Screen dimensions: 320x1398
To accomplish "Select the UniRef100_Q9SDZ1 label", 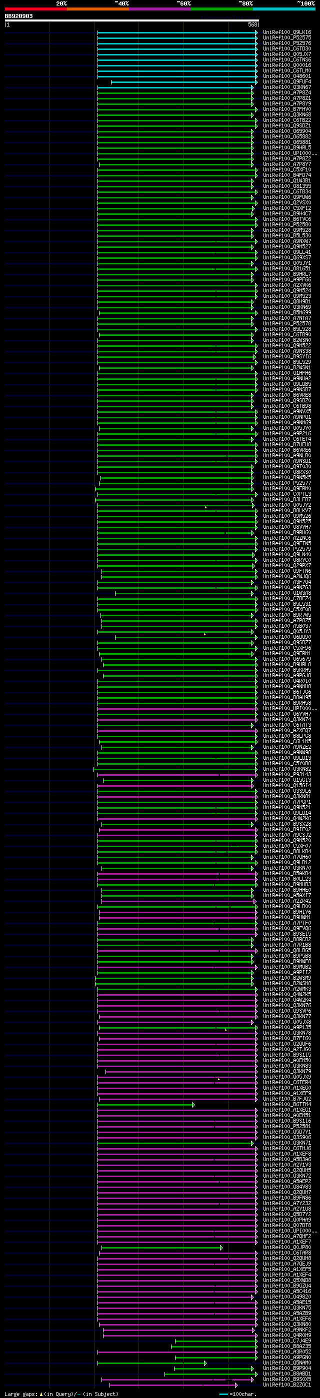I will click(287, 126).
